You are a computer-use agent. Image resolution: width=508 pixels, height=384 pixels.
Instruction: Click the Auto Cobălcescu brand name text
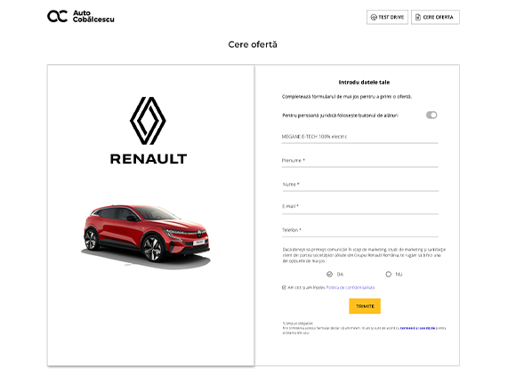[x=93, y=16]
